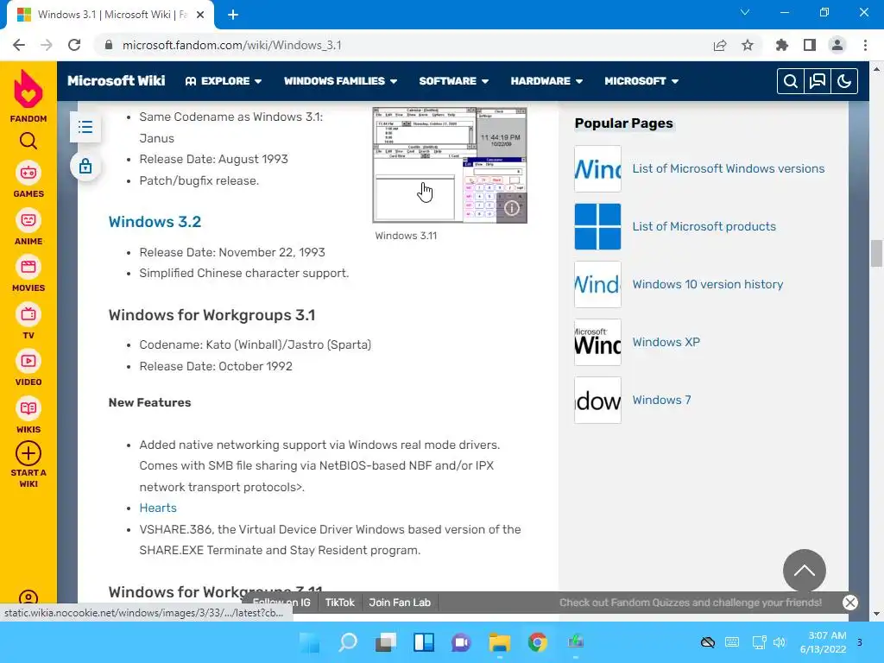Click Windows XP page thumbnail

pos(597,342)
